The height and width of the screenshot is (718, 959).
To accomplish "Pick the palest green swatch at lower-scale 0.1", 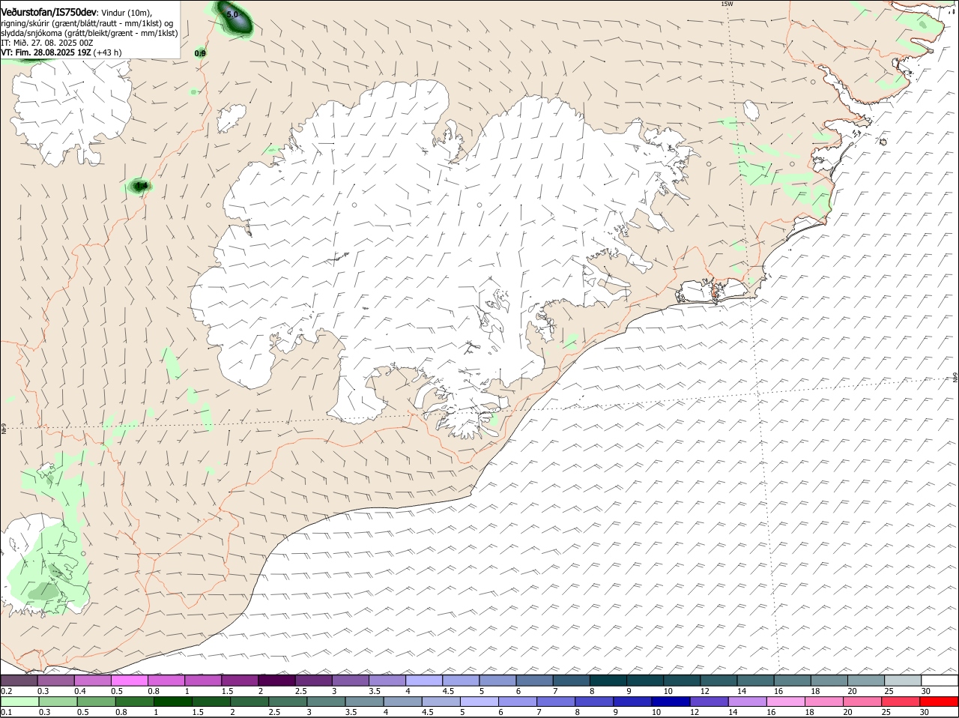I will click(19, 702).
